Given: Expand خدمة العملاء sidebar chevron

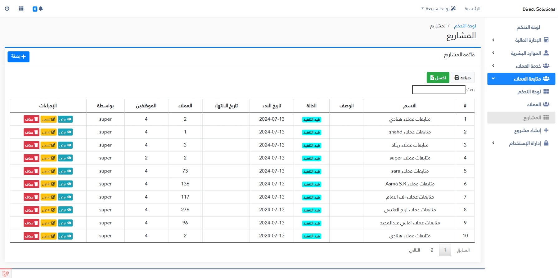Looking at the screenshot, I should pyautogui.click(x=493, y=66).
